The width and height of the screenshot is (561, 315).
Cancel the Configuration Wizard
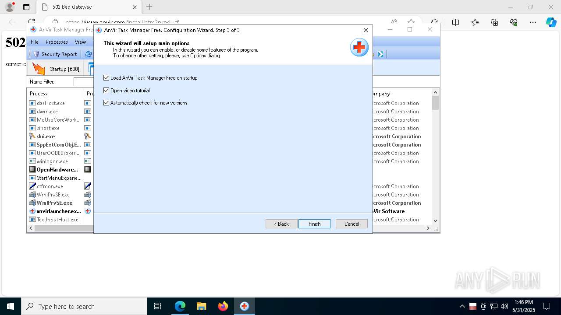352,224
